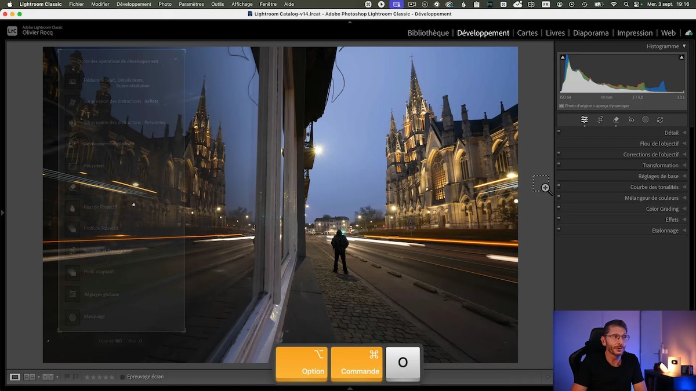Open toolbar content dropdown at bottom right
Image resolution: width=696 pixels, height=391 pixels.
point(547,377)
